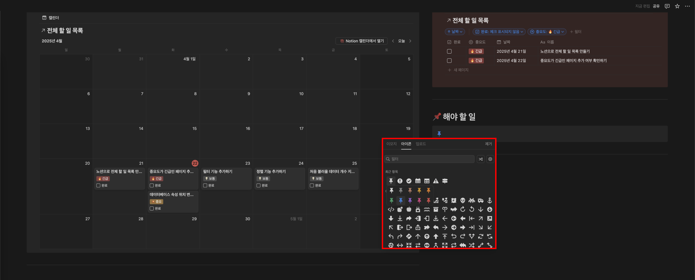This screenshot has height=280, width=695.
Task: Click the 이름 column header
Action: [x=547, y=42]
